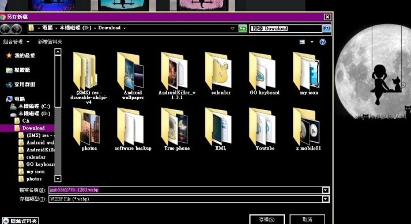This screenshot has width=411, height=224.
Task: Expand the file name dropdown arrow
Action: pos(326,190)
